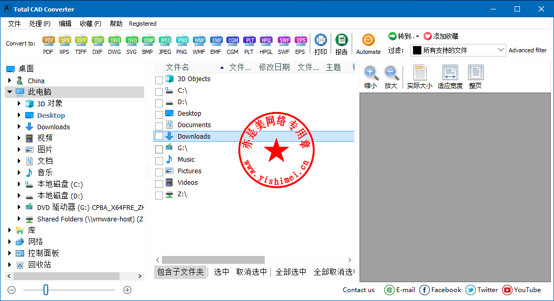Image resolution: width=554 pixels, height=301 pixels.
Task: Check the Music row checkbox
Action: tap(159, 161)
